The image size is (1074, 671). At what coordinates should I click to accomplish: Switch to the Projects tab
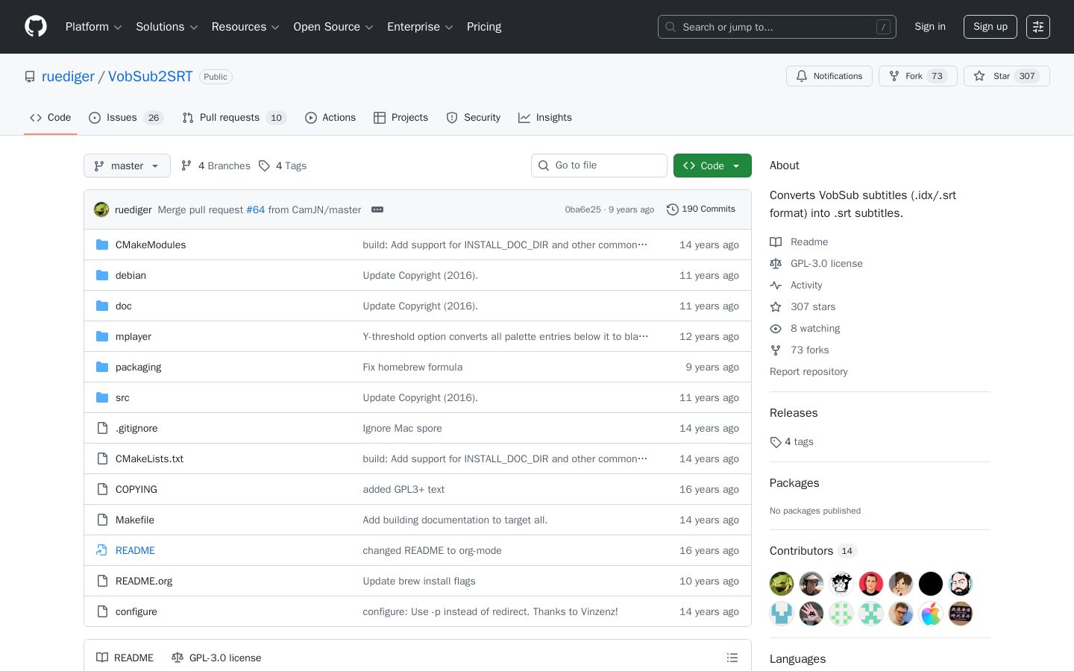tap(401, 118)
